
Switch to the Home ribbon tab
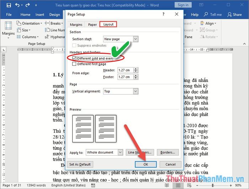(25, 15)
